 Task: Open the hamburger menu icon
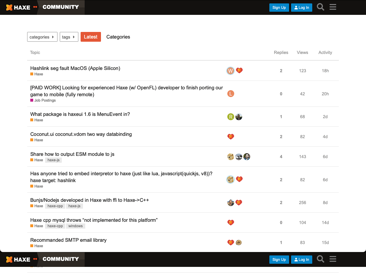tap(333, 7)
